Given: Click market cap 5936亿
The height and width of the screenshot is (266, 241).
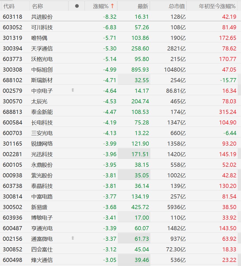Looking at the screenshot, I should [x=176, y=207].
